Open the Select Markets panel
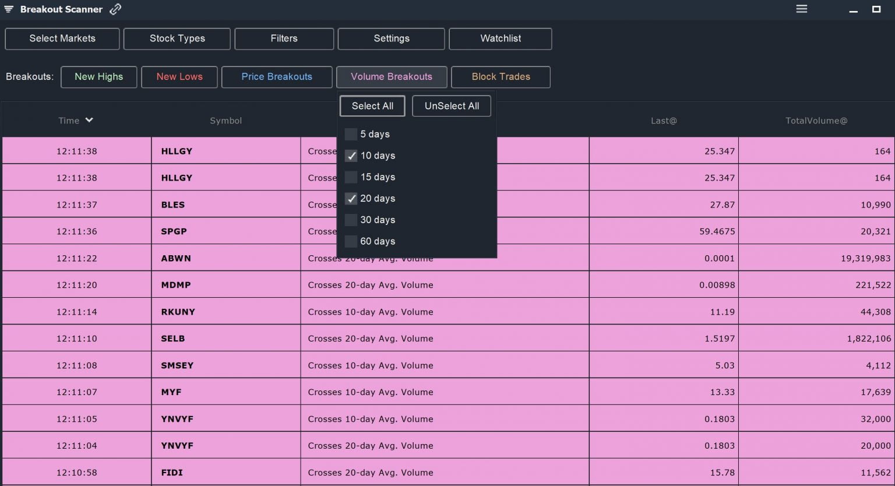The width and height of the screenshot is (895, 486). (x=62, y=38)
